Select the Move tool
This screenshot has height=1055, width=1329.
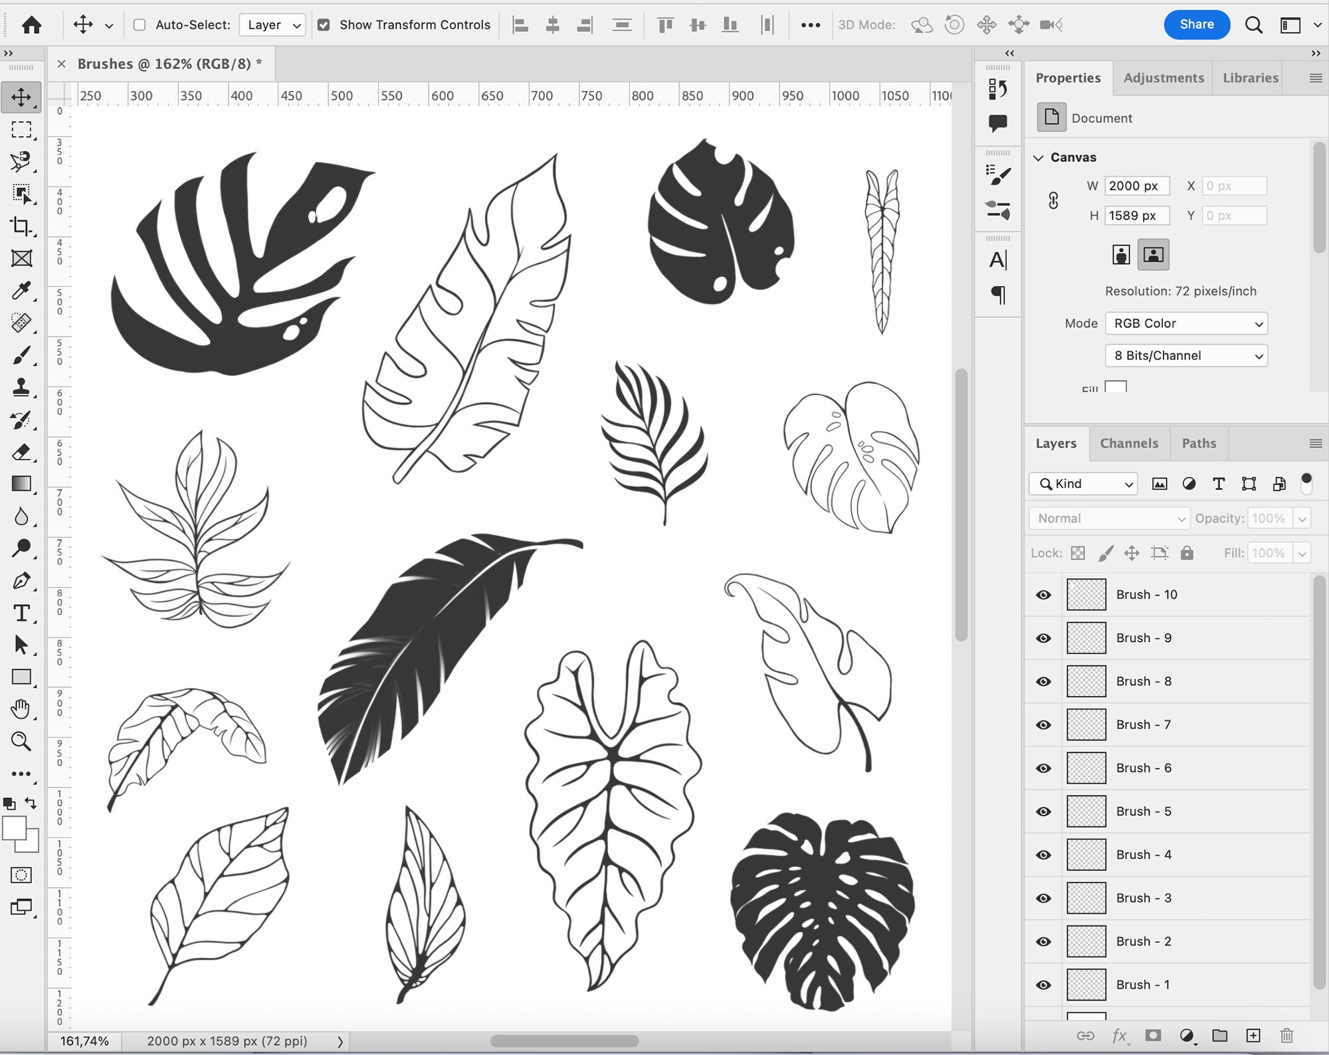click(22, 96)
